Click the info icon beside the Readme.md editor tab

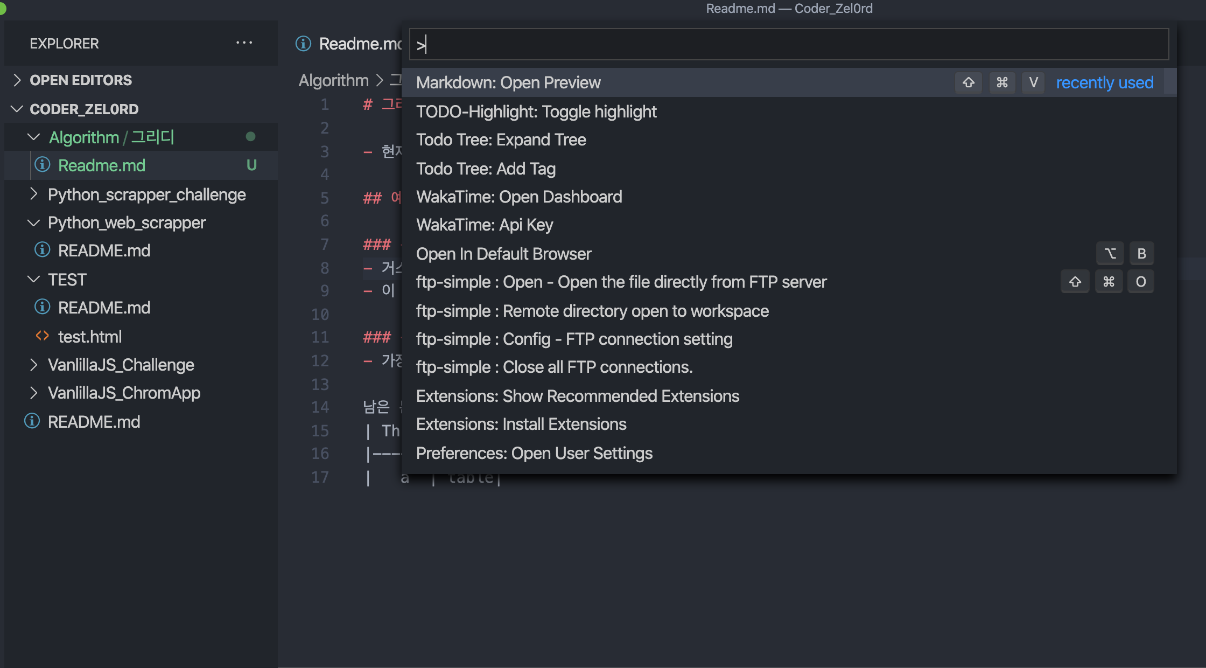[304, 44]
